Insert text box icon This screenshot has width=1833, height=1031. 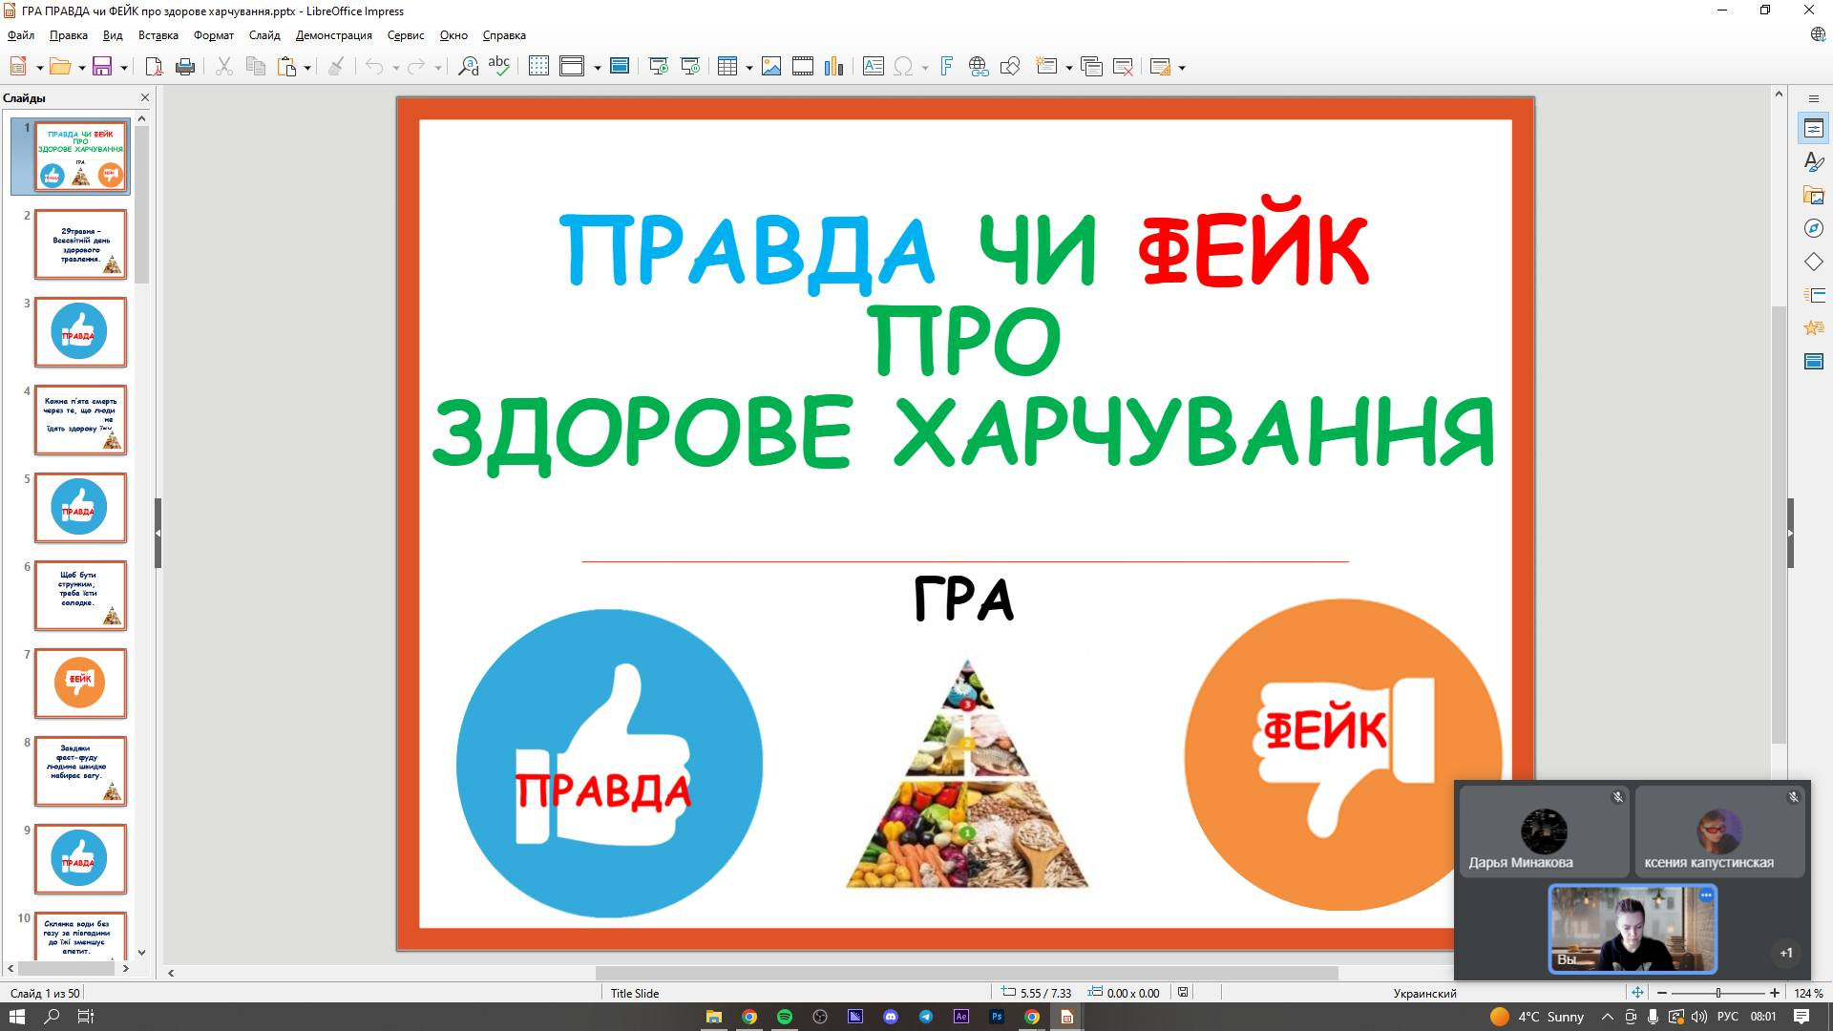coord(873,67)
